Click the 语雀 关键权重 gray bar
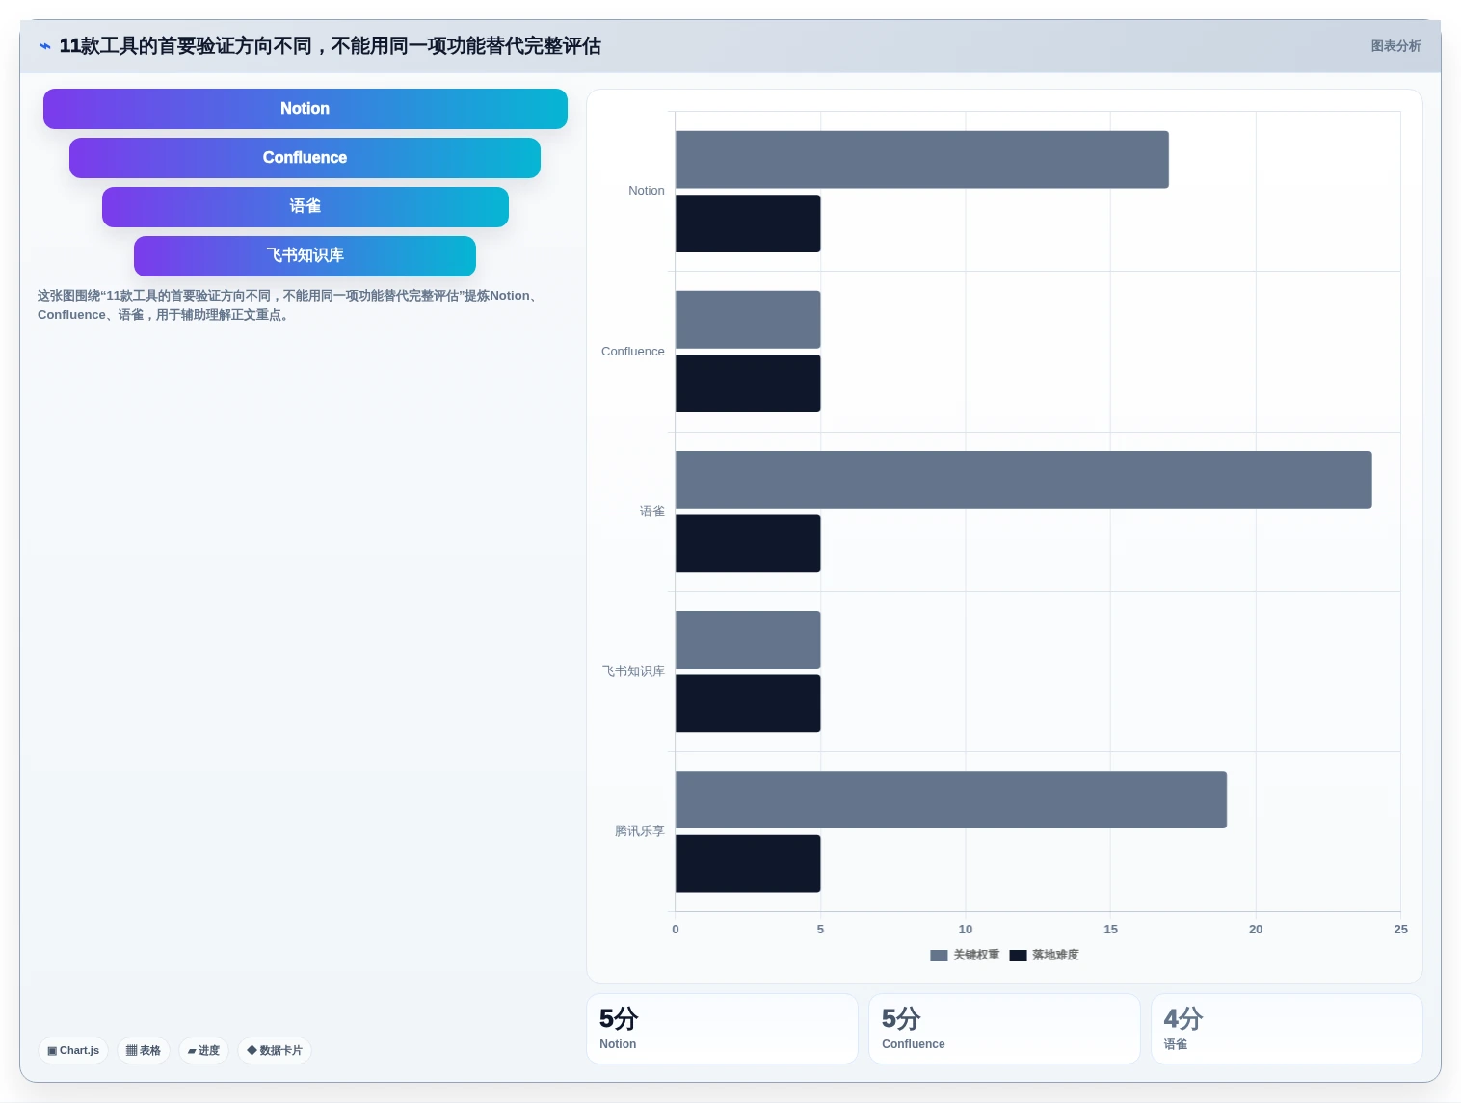 click(x=1023, y=480)
